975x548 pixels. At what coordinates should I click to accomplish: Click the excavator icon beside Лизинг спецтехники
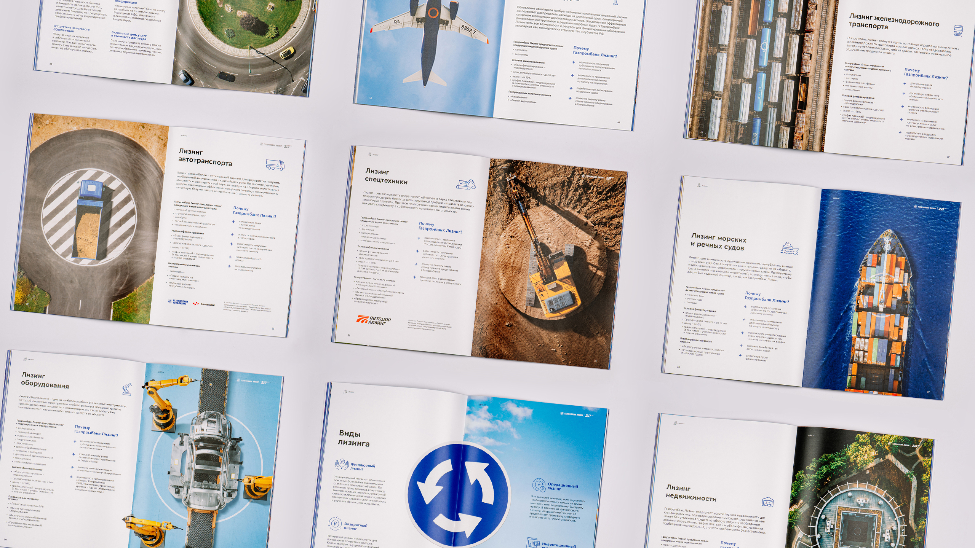point(466,185)
